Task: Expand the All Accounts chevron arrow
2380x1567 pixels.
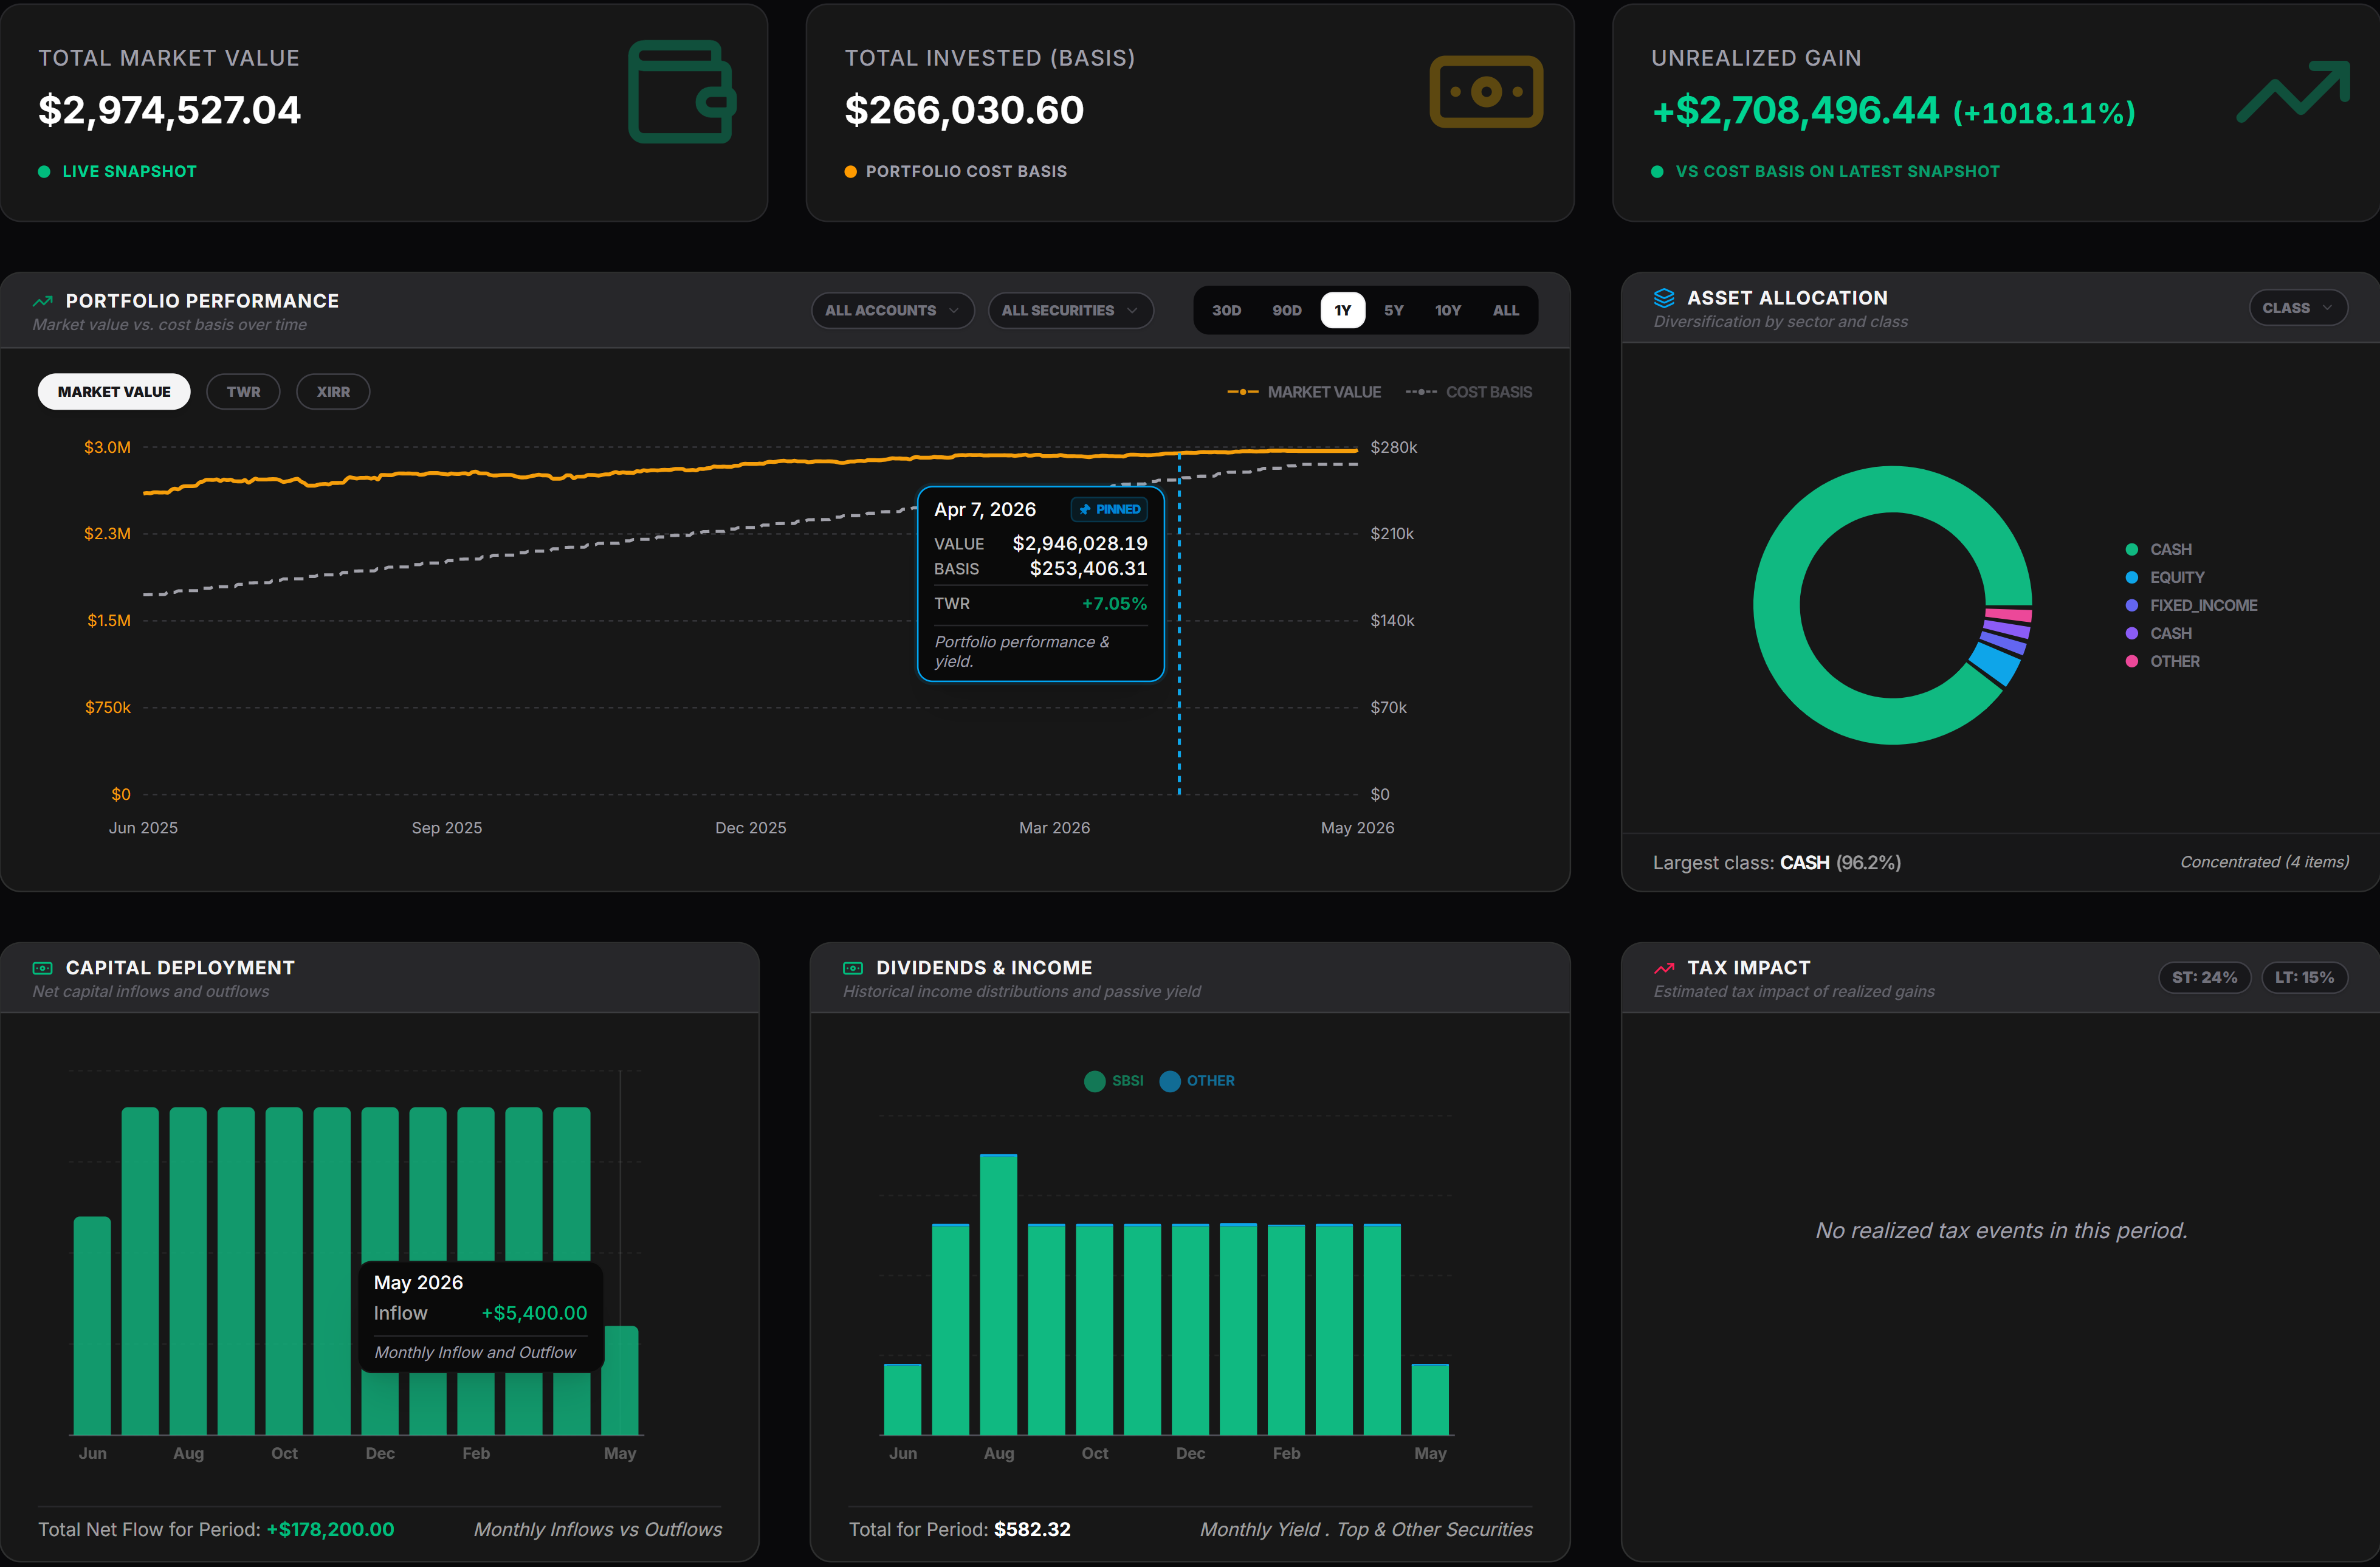Action: click(954, 310)
